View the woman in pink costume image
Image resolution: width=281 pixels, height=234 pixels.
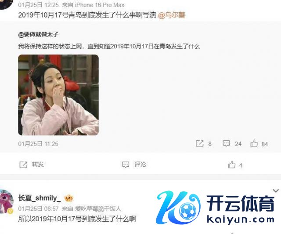58,95
